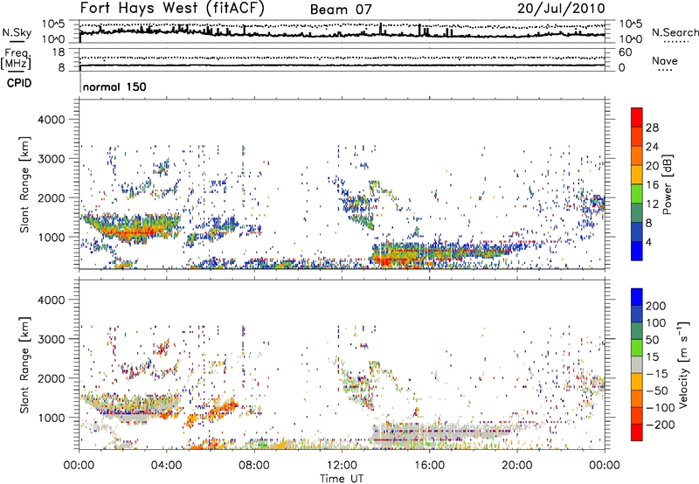The width and height of the screenshot is (699, 484).
Task: Click the '16:00' time axis label
Action: pos(429,466)
